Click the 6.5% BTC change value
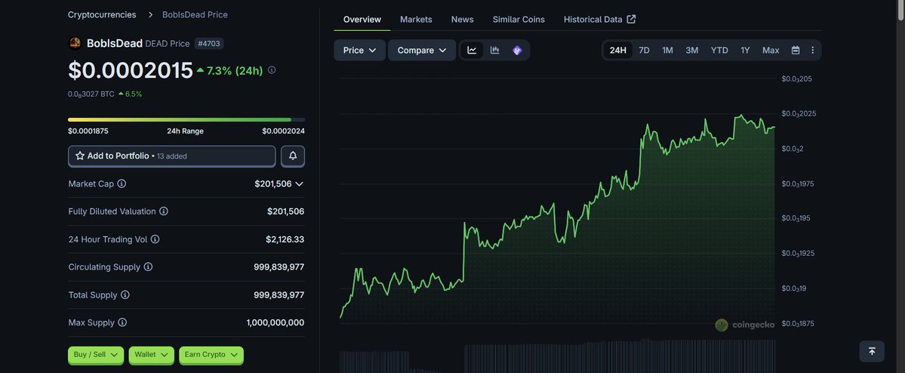 (131, 94)
